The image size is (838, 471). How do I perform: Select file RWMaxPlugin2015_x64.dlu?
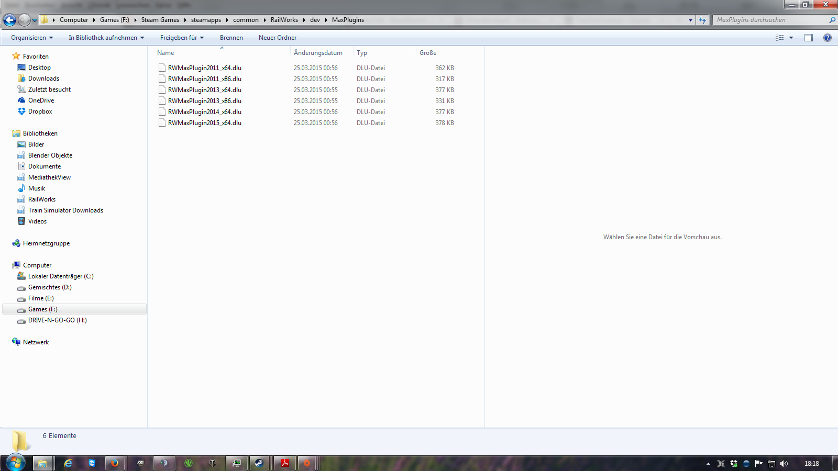[205, 123]
